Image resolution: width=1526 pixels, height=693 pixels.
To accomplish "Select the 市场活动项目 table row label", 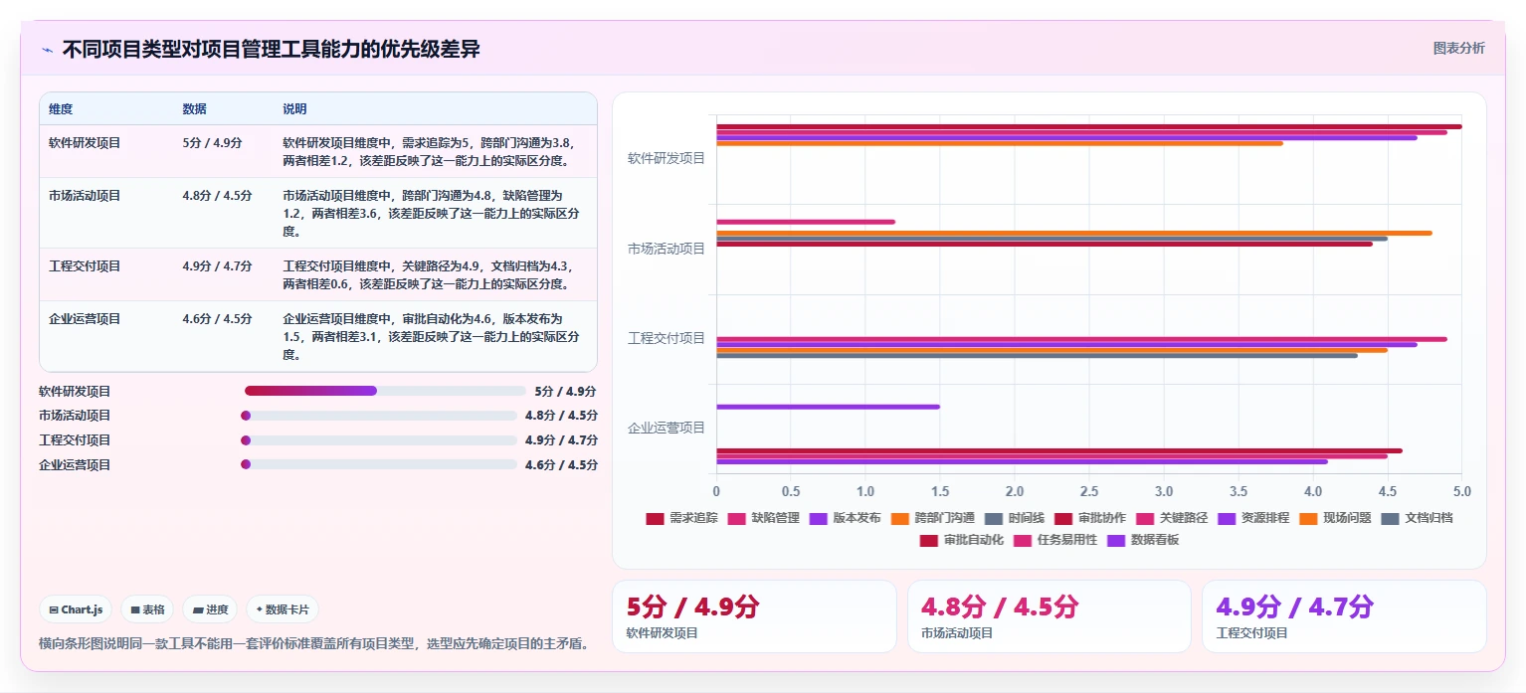I will (85, 196).
